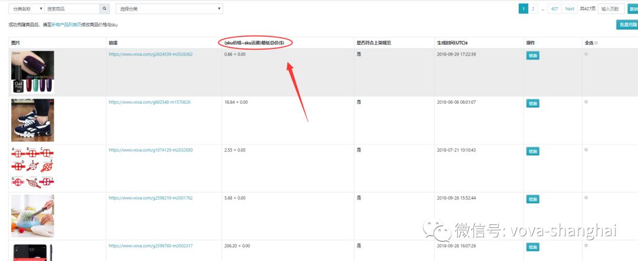Go to page 1 in pagination
The image size is (638, 261).
click(x=523, y=8)
